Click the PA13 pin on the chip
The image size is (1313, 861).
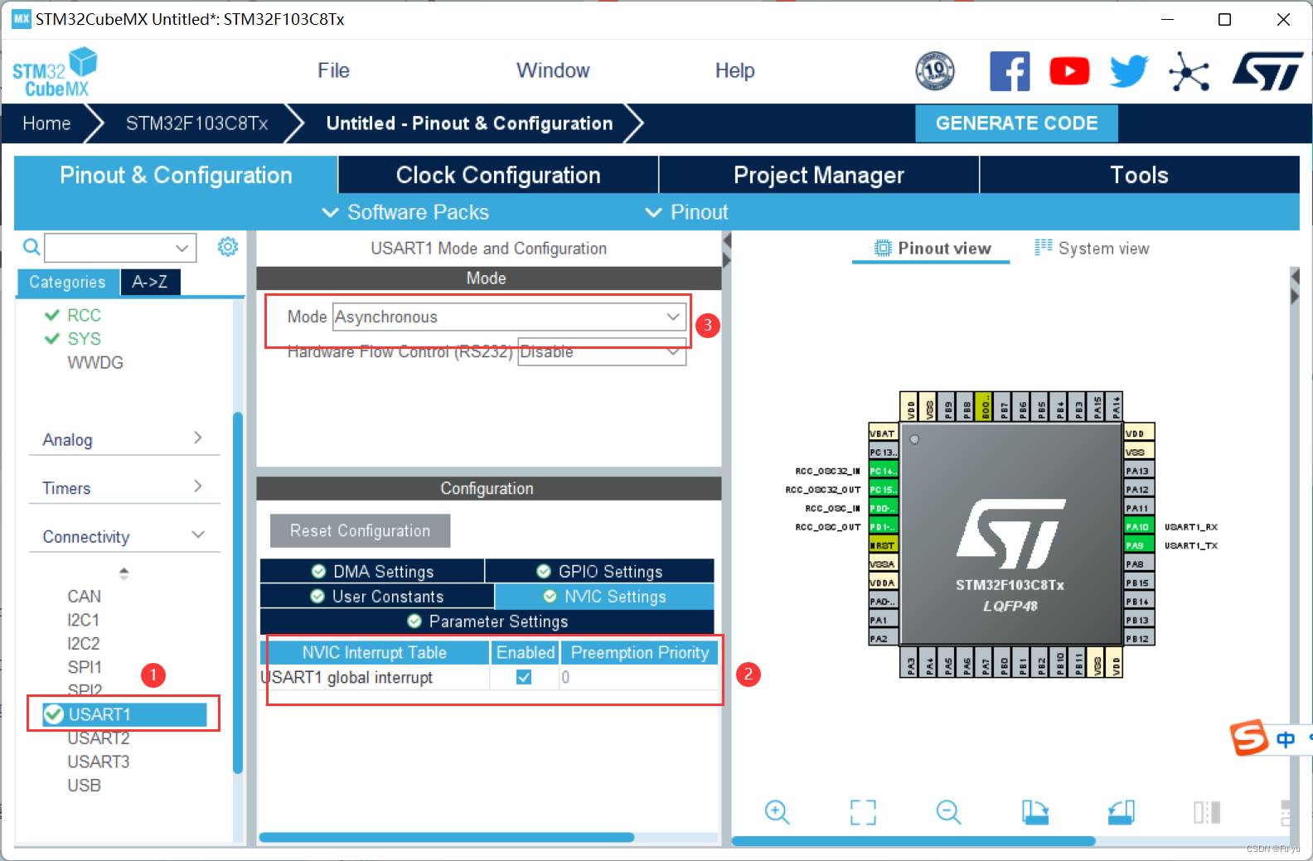pyautogui.click(x=1138, y=471)
